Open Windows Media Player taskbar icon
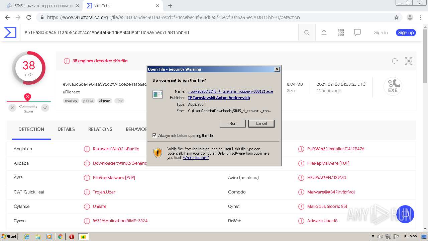 click(49, 237)
